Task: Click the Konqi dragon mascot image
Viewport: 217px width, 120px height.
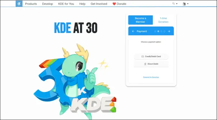Action: point(75,81)
